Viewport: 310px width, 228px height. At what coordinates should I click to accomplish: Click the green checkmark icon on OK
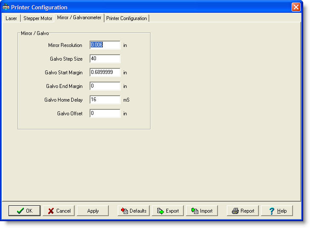20,211
